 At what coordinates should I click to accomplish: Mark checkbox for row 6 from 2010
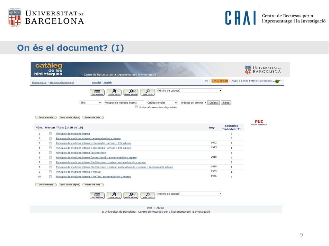pos(50,157)
